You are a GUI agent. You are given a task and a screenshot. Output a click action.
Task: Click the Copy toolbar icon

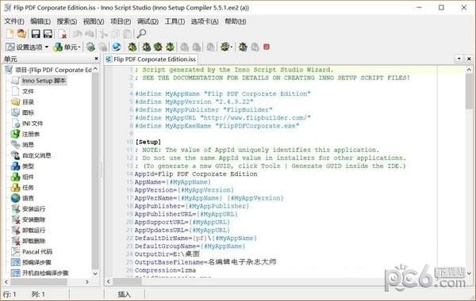[x=116, y=33]
